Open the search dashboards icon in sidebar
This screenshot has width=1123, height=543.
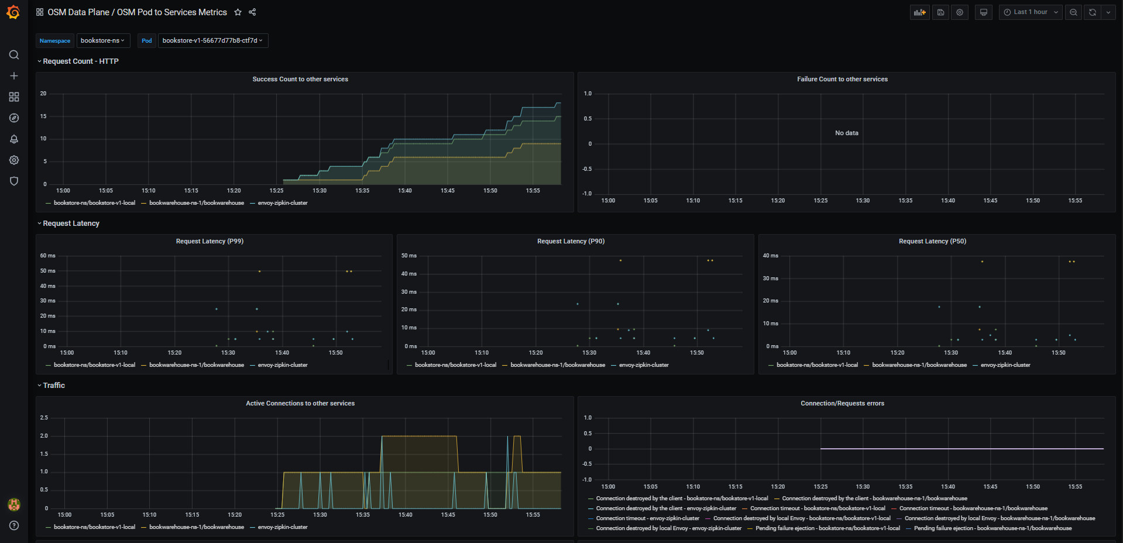pos(14,55)
